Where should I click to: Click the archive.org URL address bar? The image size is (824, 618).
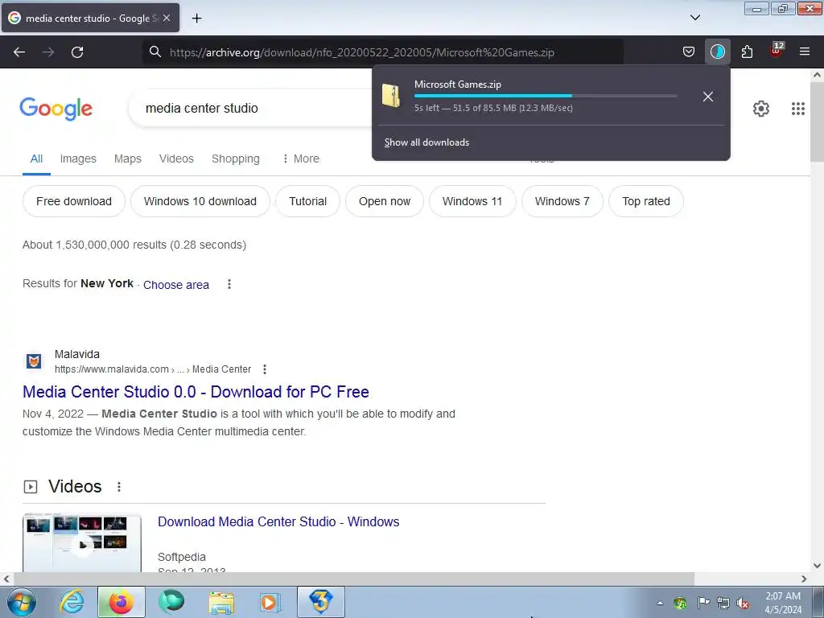click(382, 52)
